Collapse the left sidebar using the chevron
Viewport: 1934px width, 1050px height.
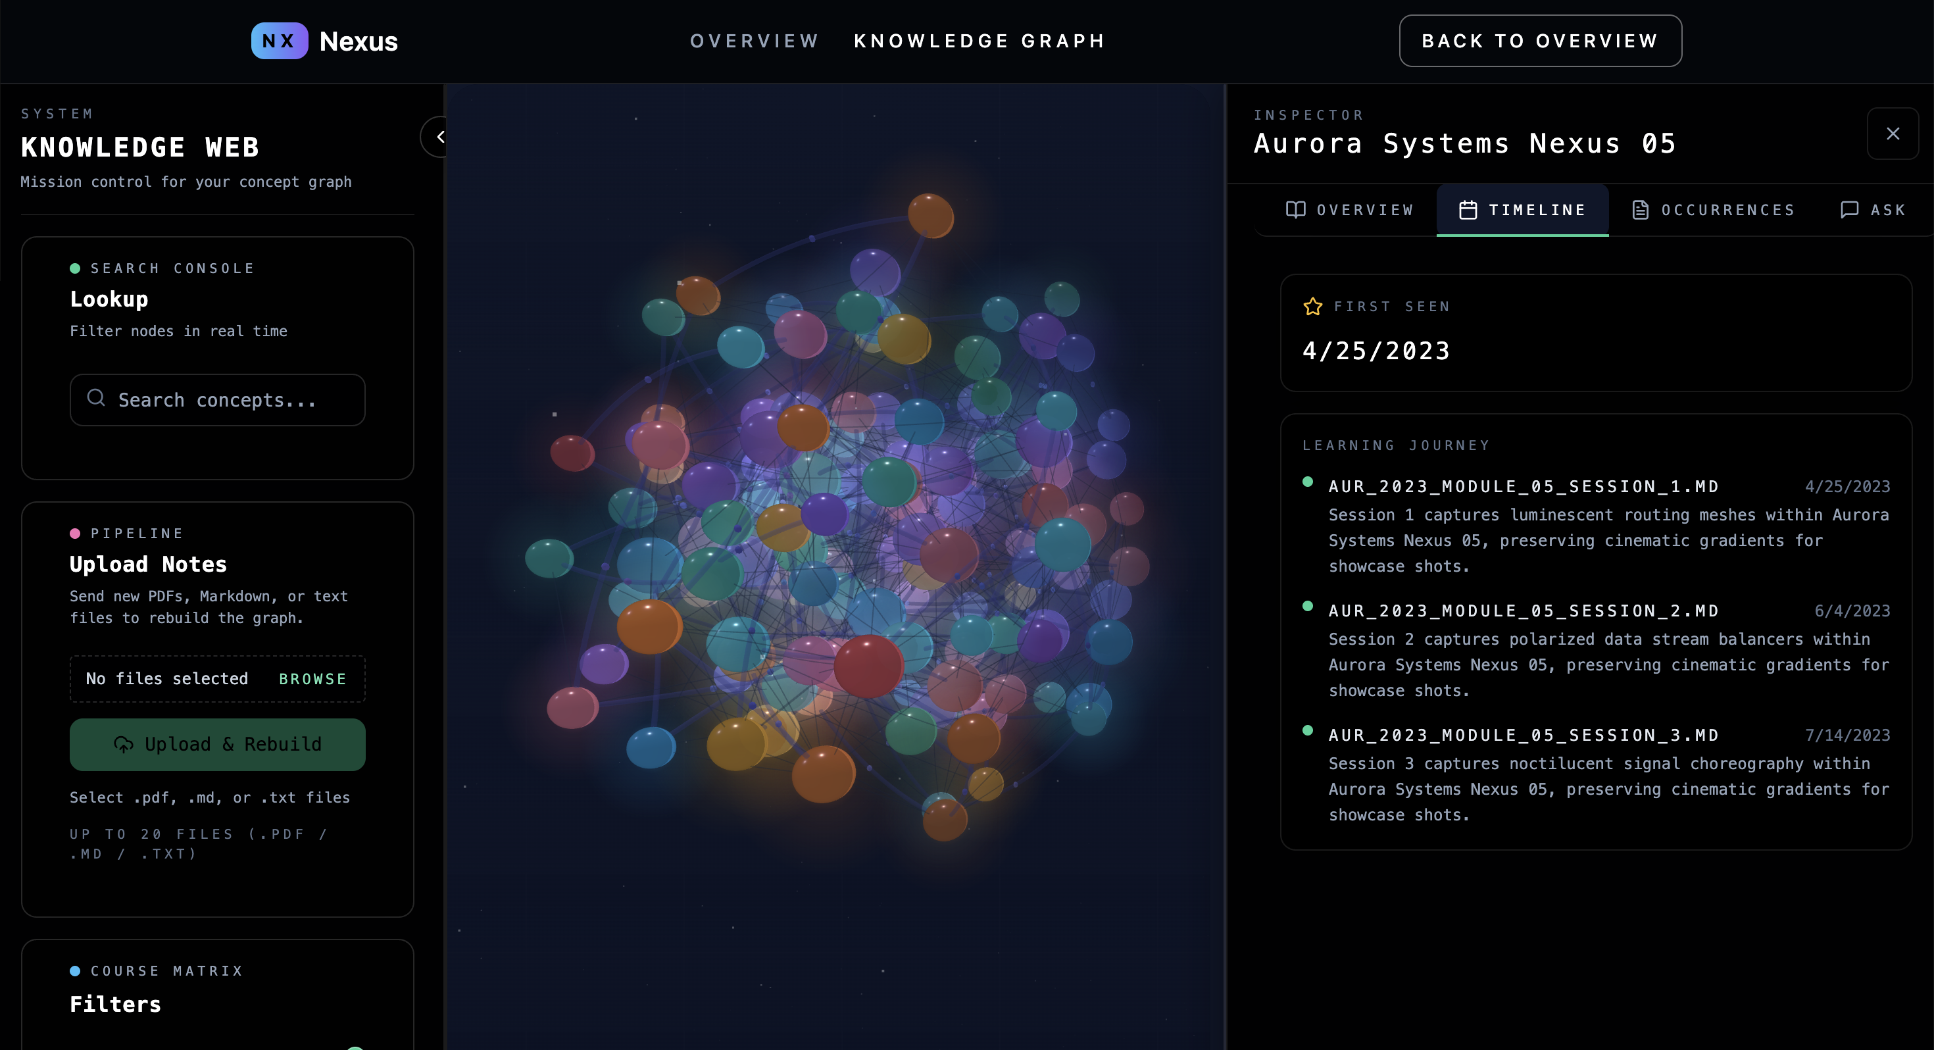[x=440, y=137]
